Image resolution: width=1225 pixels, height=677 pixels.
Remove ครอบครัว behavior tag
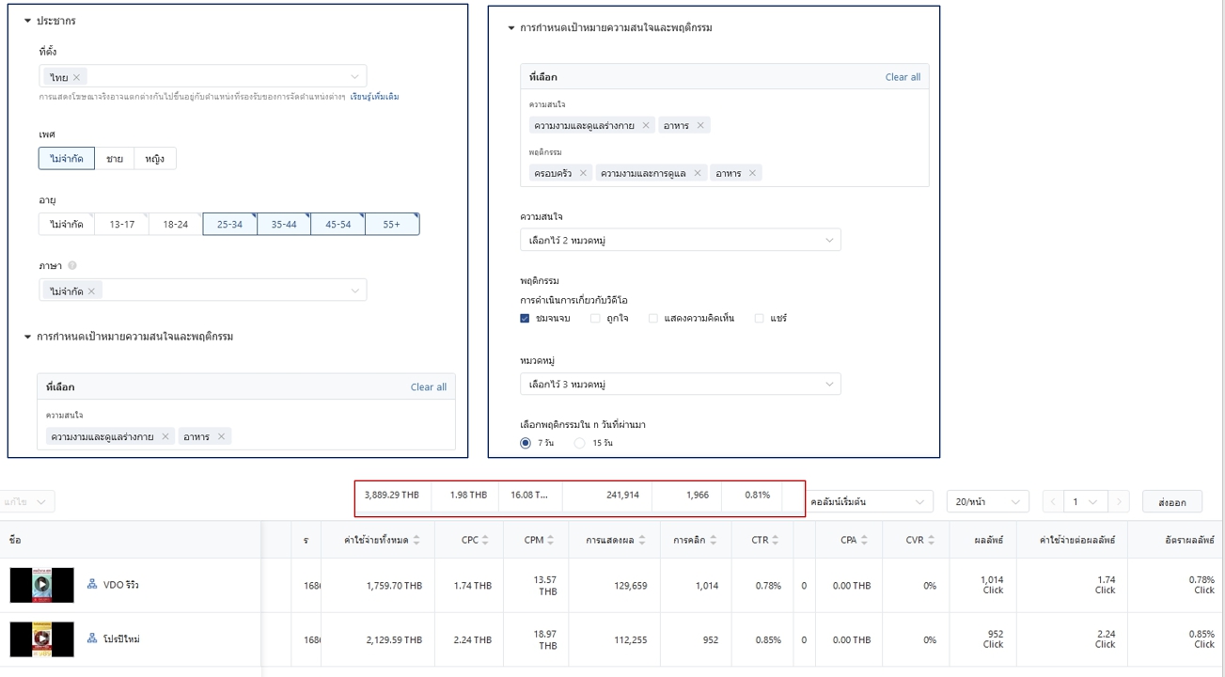pyautogui.click(x=583, y=173)
